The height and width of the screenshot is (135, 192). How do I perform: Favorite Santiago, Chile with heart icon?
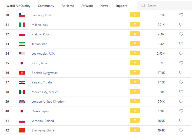(x=181, y=15)
